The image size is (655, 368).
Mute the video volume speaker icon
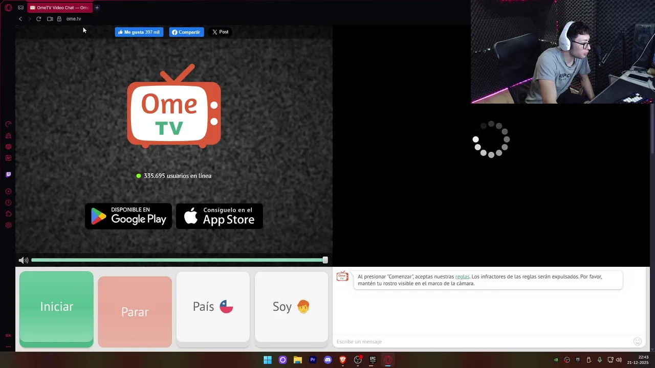[23, 260]
